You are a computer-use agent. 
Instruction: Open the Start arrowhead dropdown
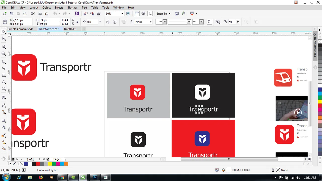(x=165, y=22)
